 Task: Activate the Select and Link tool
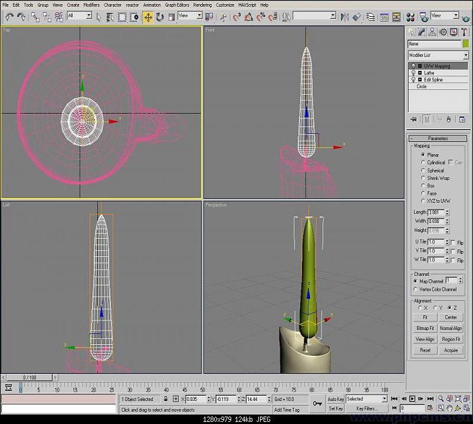(35, 17)
